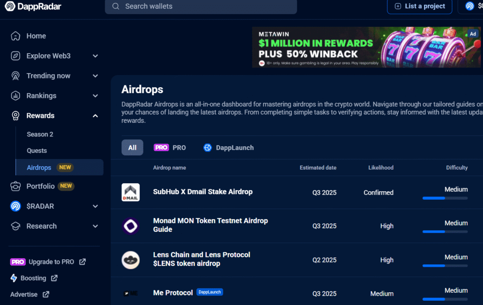Click the PRO badge beside Upgrade to PRO
This screenshot has width=483, height=305.
click(18, 262)
